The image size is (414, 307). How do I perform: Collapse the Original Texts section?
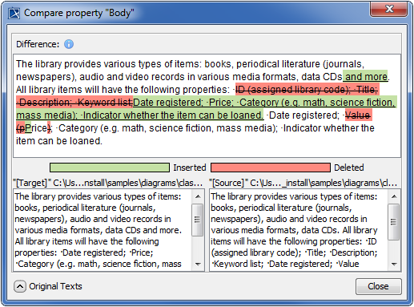20,286
